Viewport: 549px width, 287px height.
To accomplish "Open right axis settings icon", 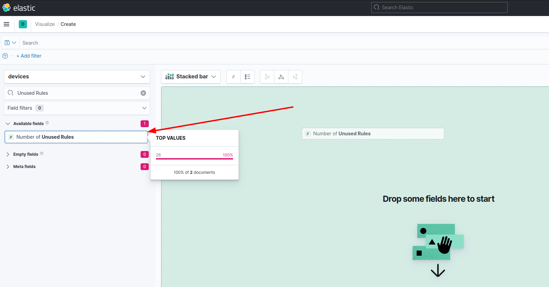I will coord(295,77).
